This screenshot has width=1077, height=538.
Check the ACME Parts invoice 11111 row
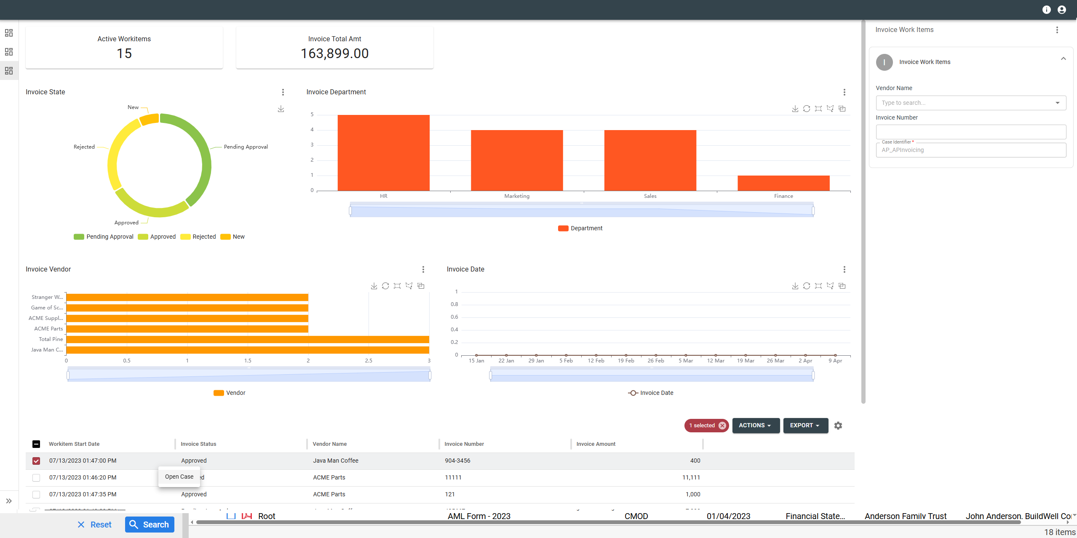pyautogui.click(x=36, y=477)
